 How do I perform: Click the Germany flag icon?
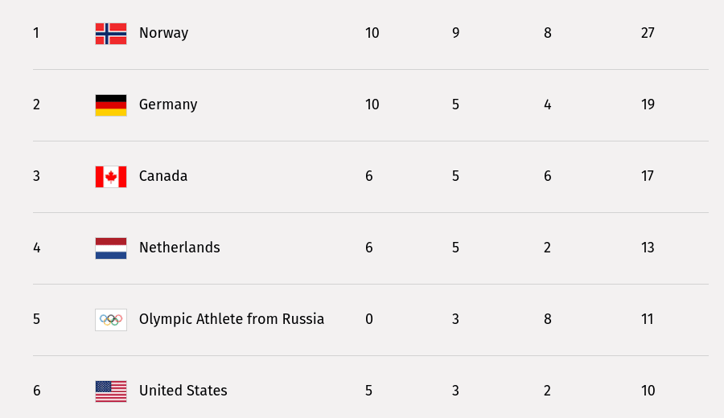[x=111, y=104]
